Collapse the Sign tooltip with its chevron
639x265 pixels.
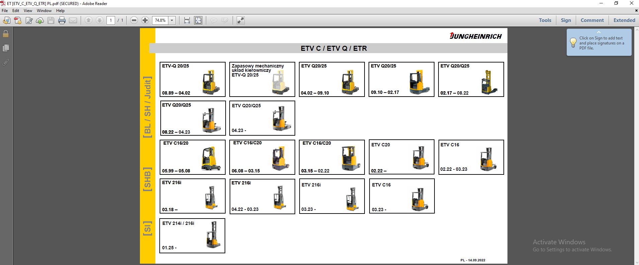pyautogui.click(x=599, y=32)
